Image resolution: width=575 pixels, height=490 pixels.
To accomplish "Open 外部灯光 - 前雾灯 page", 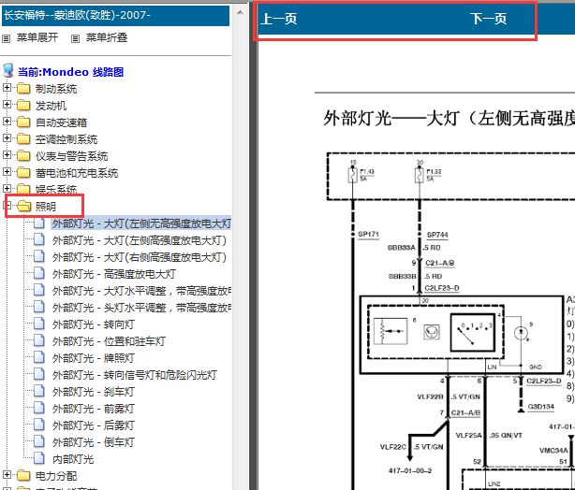I will pos(94,409).
